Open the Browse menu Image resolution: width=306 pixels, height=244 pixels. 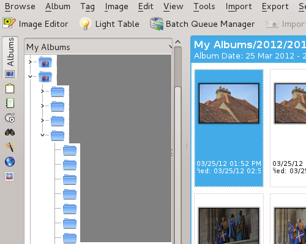coord(20,6)
